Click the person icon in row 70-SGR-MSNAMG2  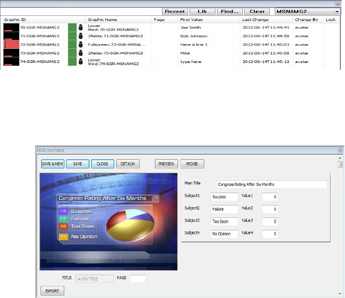click(x=81, y=27)
